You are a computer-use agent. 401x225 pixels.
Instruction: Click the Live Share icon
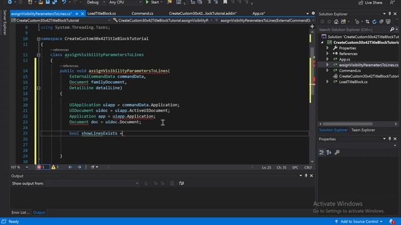click(x=361, y=2)
